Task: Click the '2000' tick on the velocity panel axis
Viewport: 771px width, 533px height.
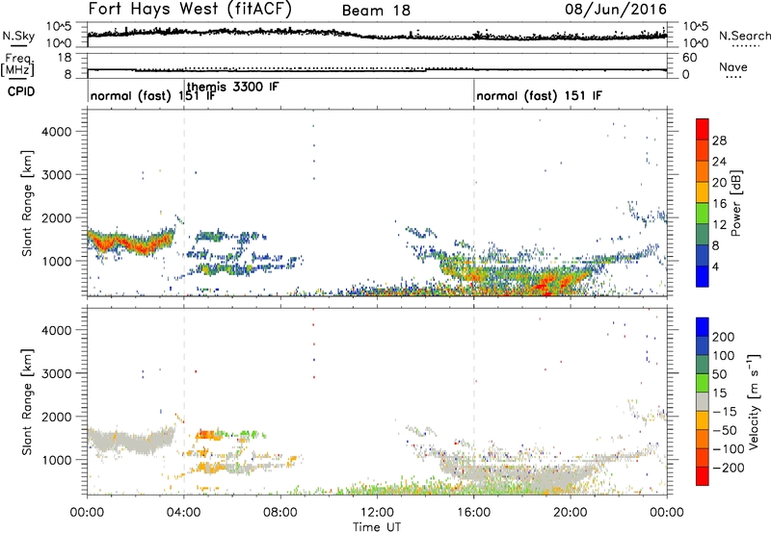Action: tap(57, 417)
